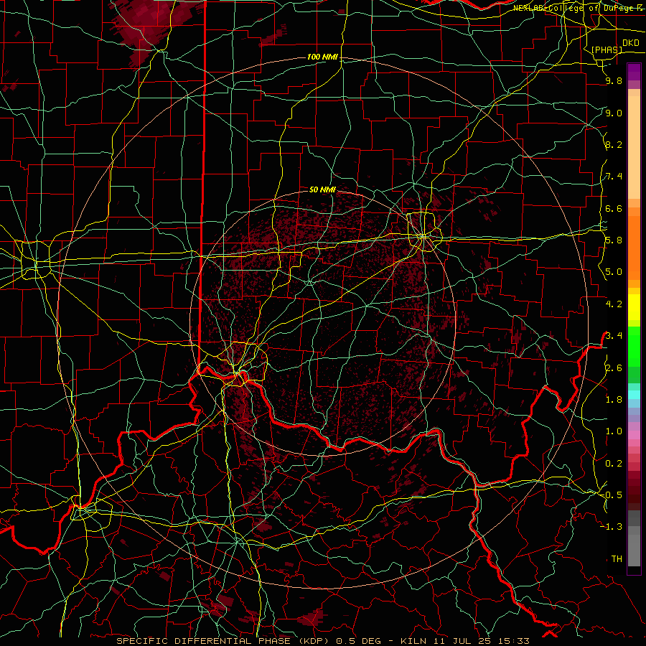The image size is (646, 646).
Task: Pick the cyan segment of the color bar
Action: pos(634,395)
